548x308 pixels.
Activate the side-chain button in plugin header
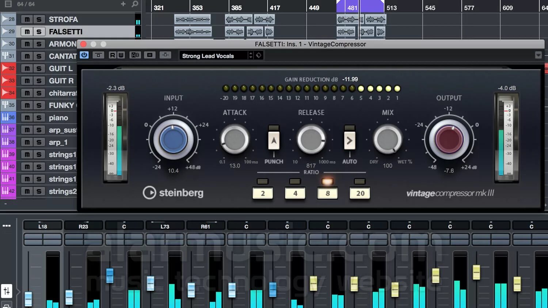(165, 55)
